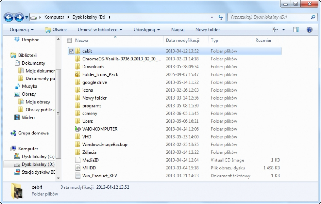Click the Forward navigation arrow button
The height and width of the screenshot is (204, 321).
click(19, 17)
